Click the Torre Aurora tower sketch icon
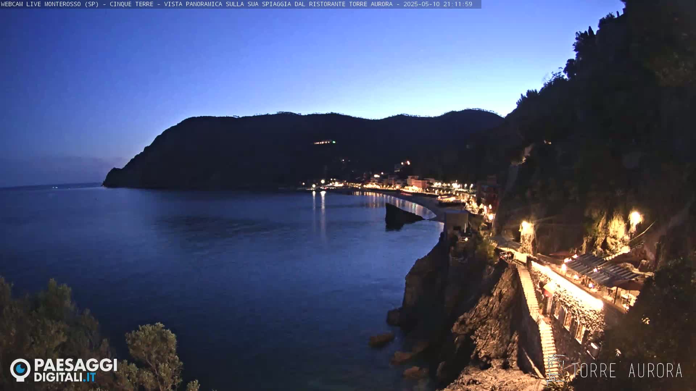The image size is (696, 391). pyautogui.click(x=556, y=370)
